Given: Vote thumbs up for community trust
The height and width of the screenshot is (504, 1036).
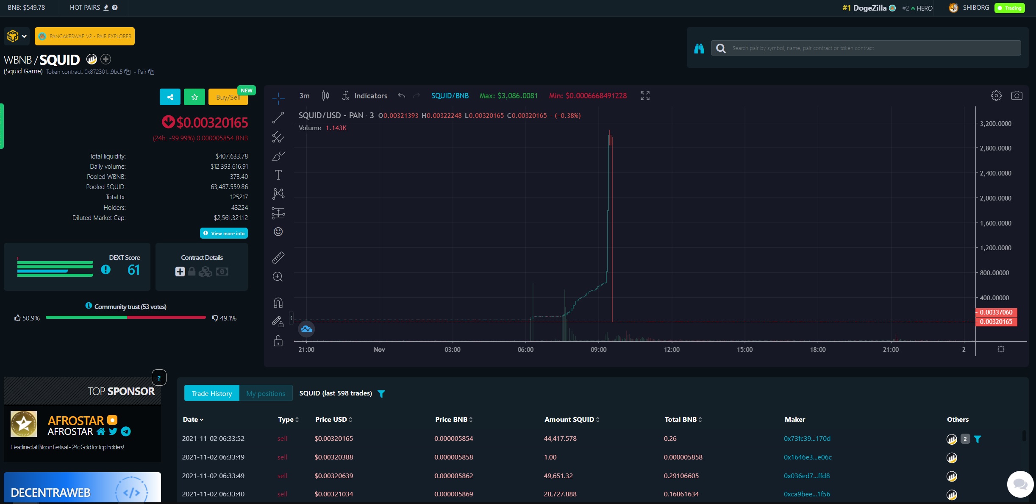Looking at the screenshot, I should coord(17,318).
